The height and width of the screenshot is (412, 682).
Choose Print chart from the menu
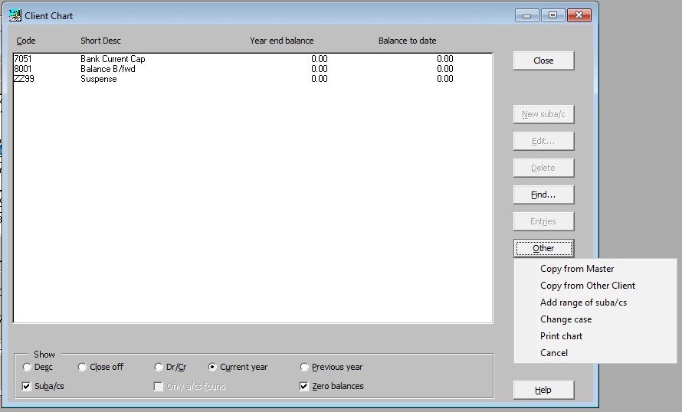coord(561,336)
